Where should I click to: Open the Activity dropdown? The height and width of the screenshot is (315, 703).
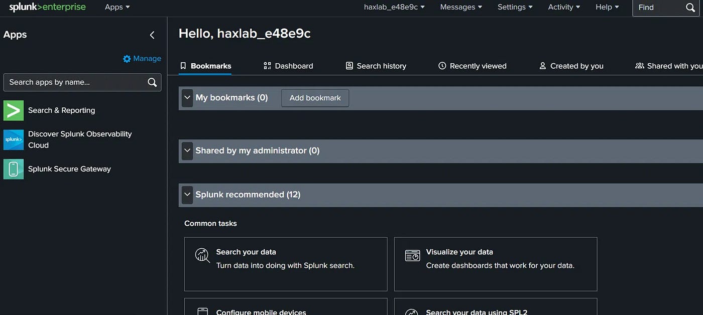(x=564, y=7)
